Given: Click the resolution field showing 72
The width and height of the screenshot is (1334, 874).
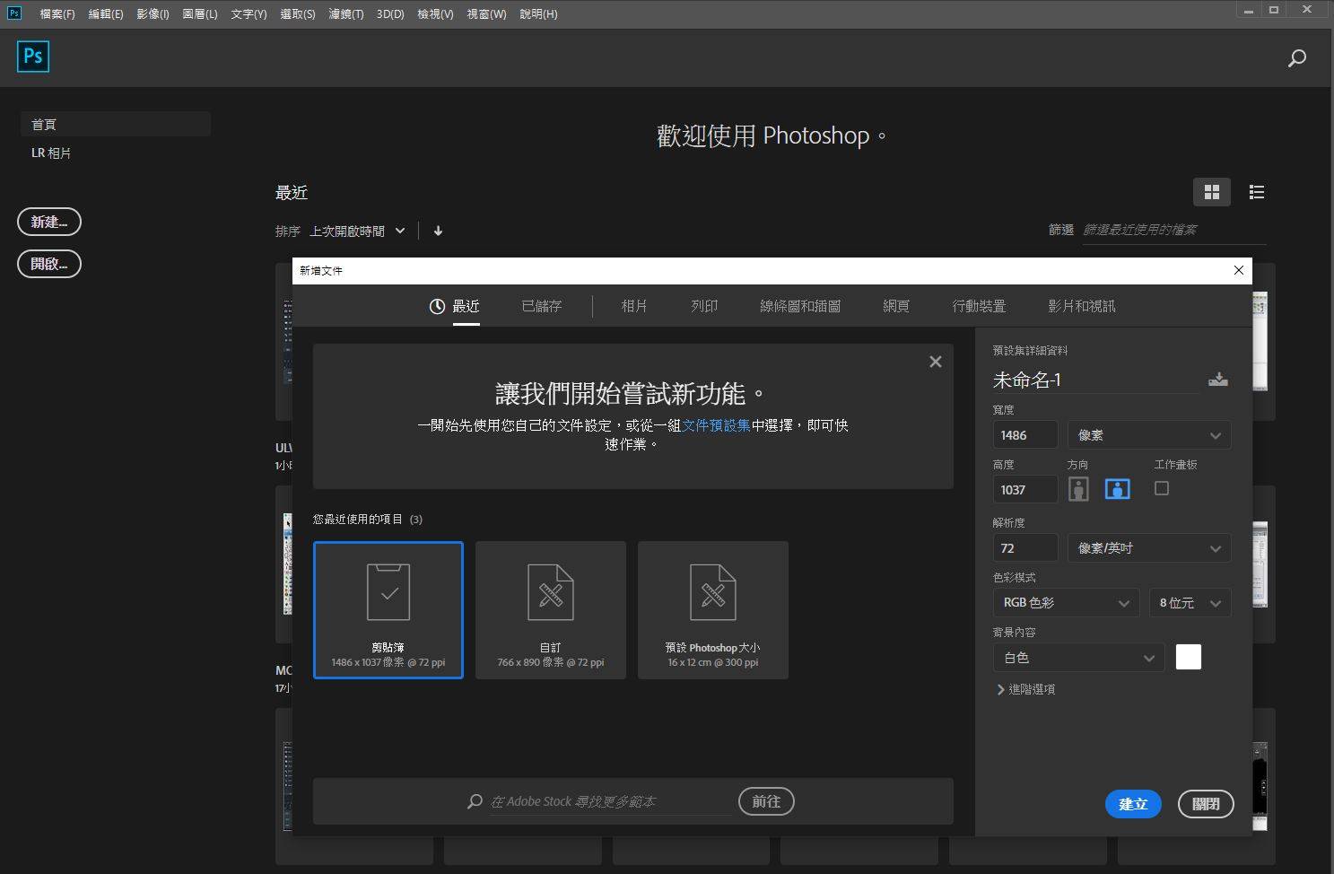Looking at the screenshot, I should coord(1025,548).
